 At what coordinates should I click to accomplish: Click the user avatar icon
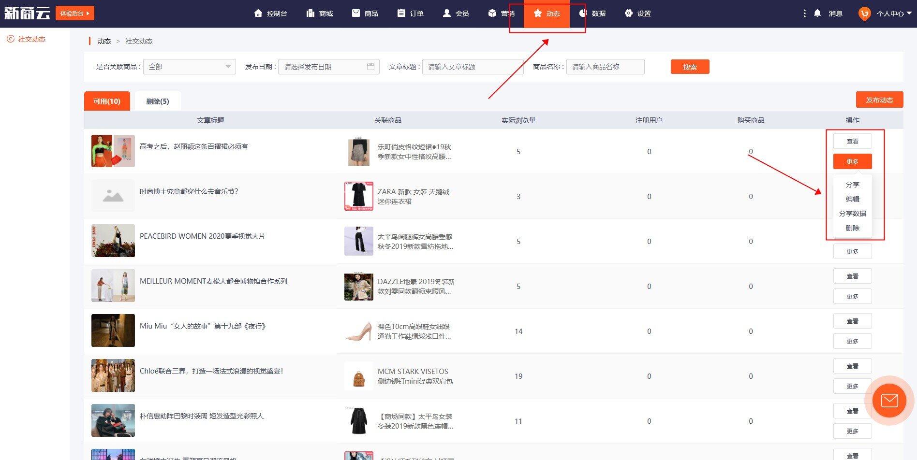(864, 14)
